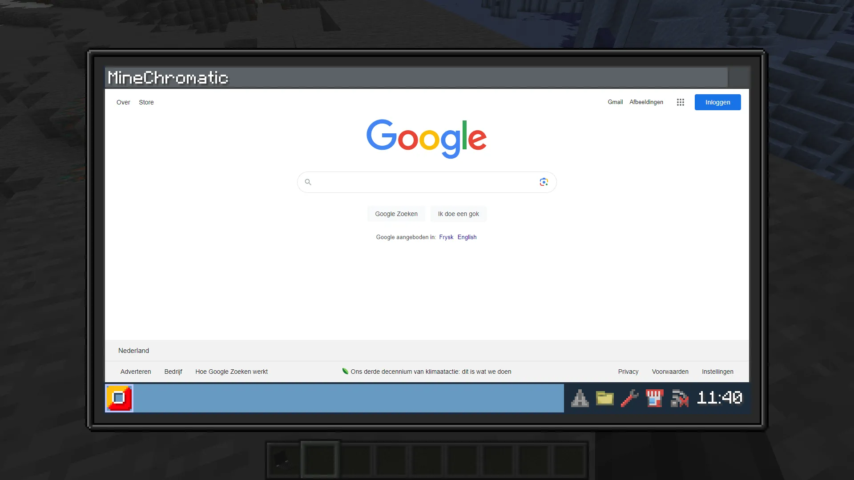Click the magnifying glass in the search bar
The width and height of the screenshot is (854, 480).
(308, 182)
